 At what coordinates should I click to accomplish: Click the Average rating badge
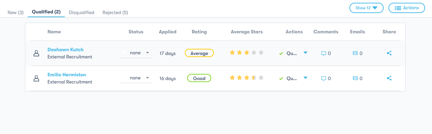click(x=199, y=53)
